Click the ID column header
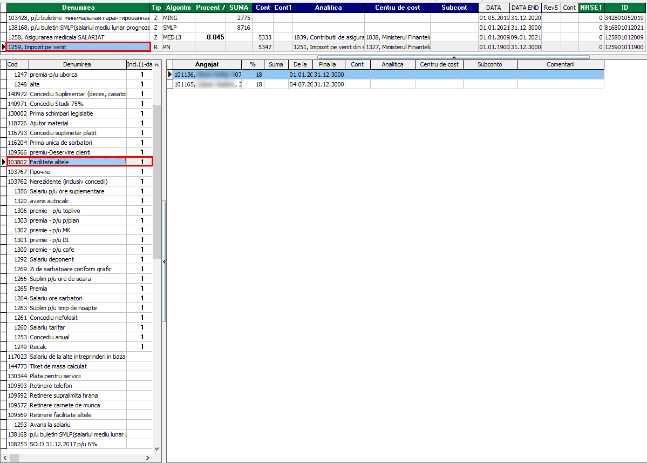This screenshot has height=463, width=647. 625,8
